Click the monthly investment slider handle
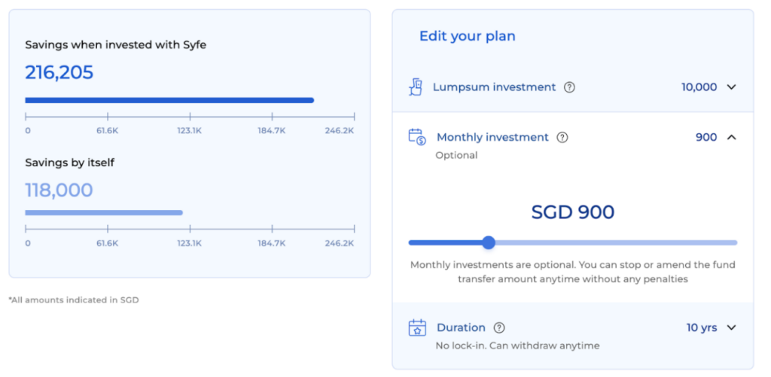771x377 pixels. (488, 242)
